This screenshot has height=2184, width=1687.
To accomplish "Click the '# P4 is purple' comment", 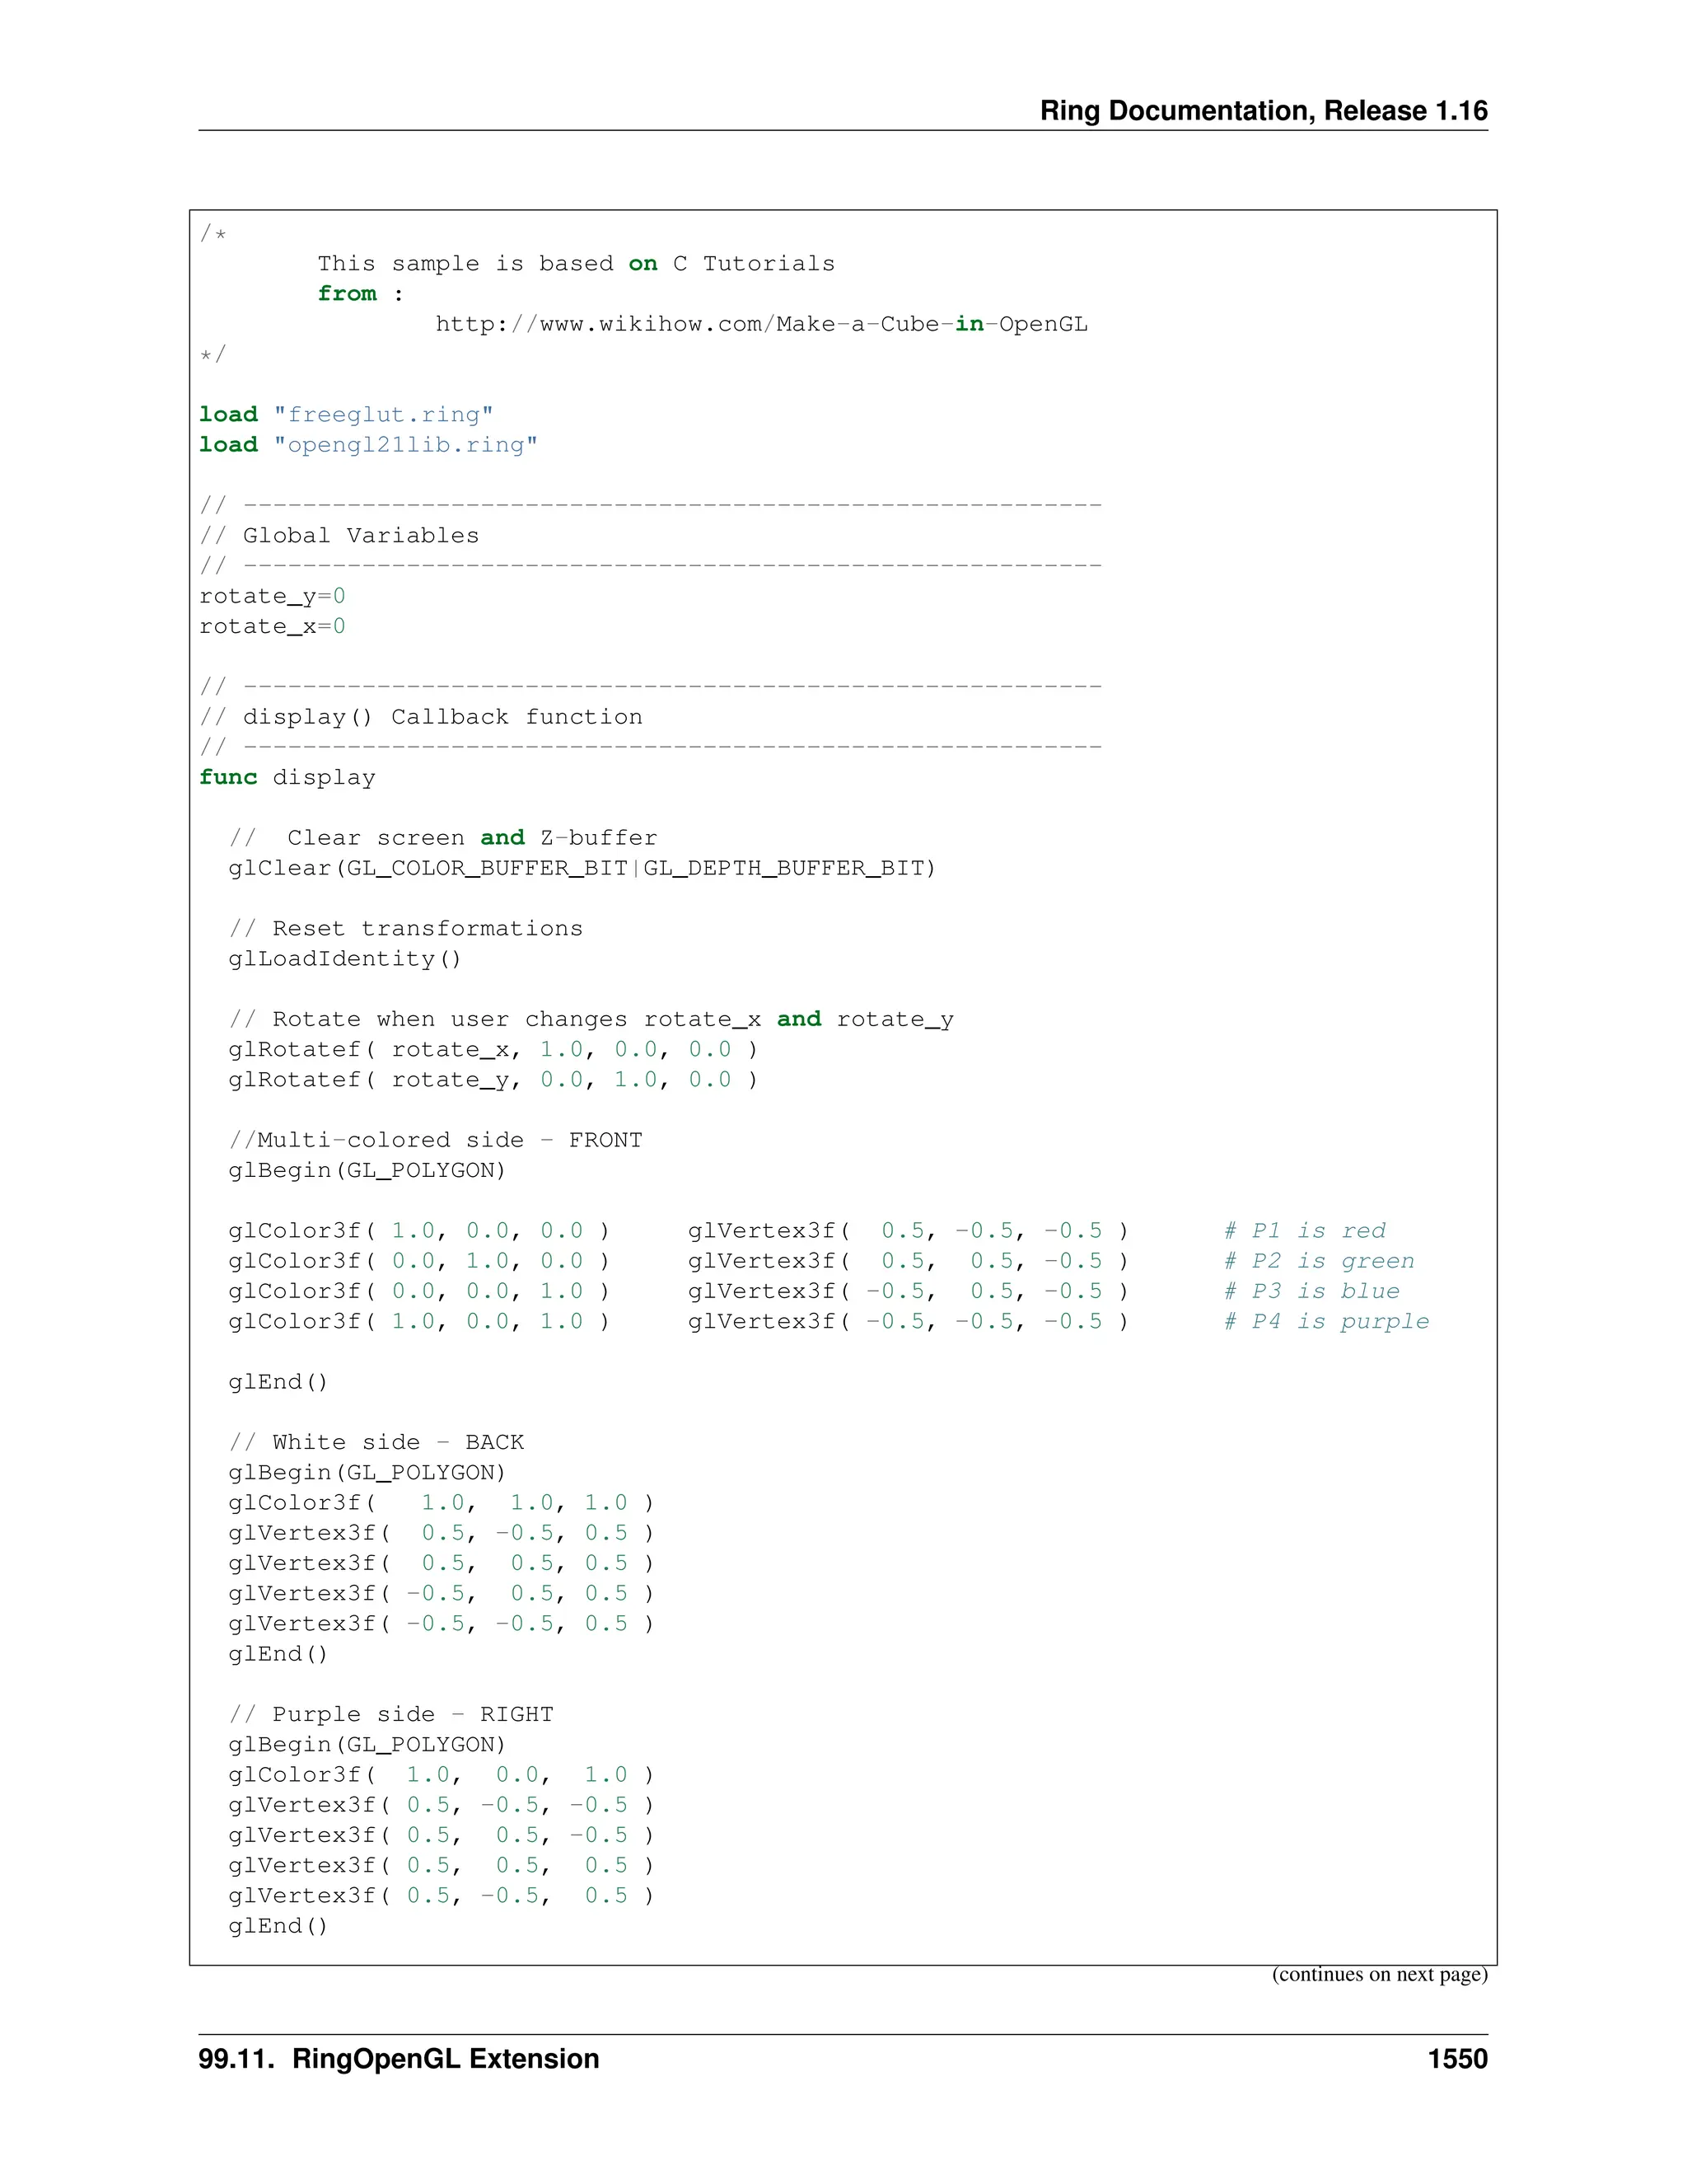I will pyautogui.click(x=1326, y=1322).
